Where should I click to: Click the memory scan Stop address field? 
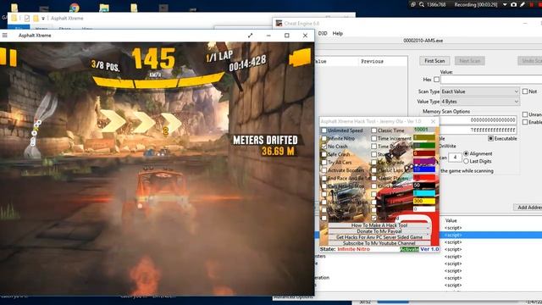pos(478,130)
